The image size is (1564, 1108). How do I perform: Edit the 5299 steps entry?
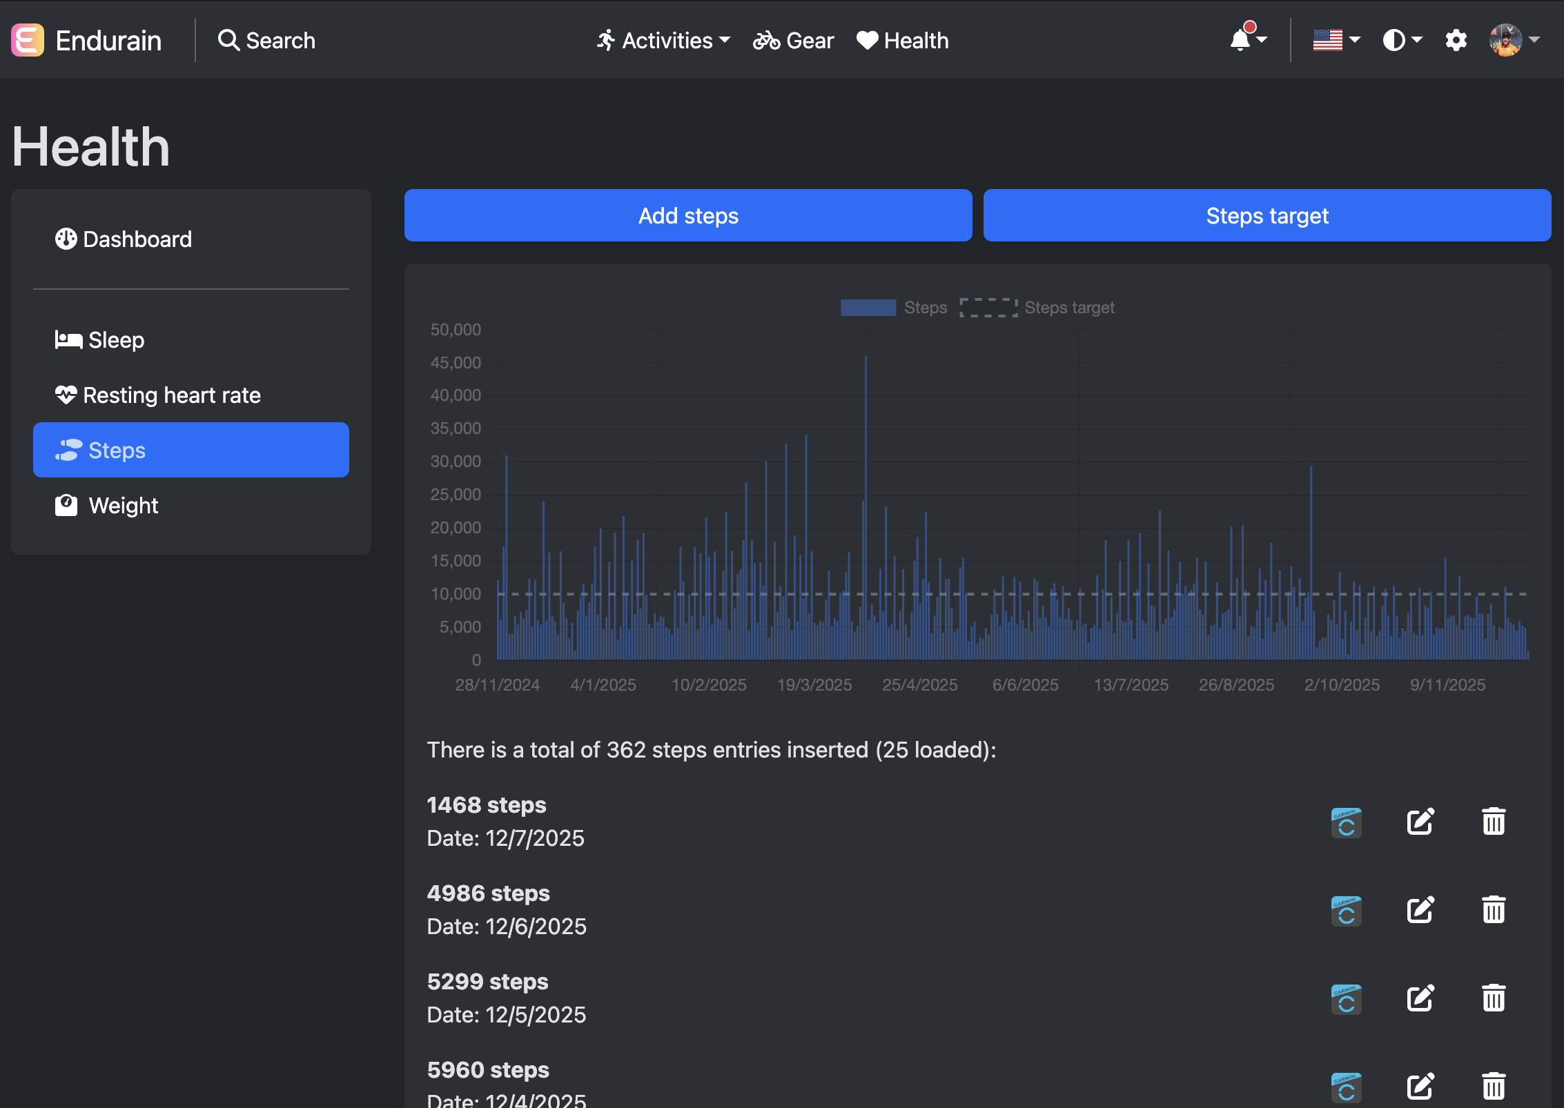[1420, 998]
